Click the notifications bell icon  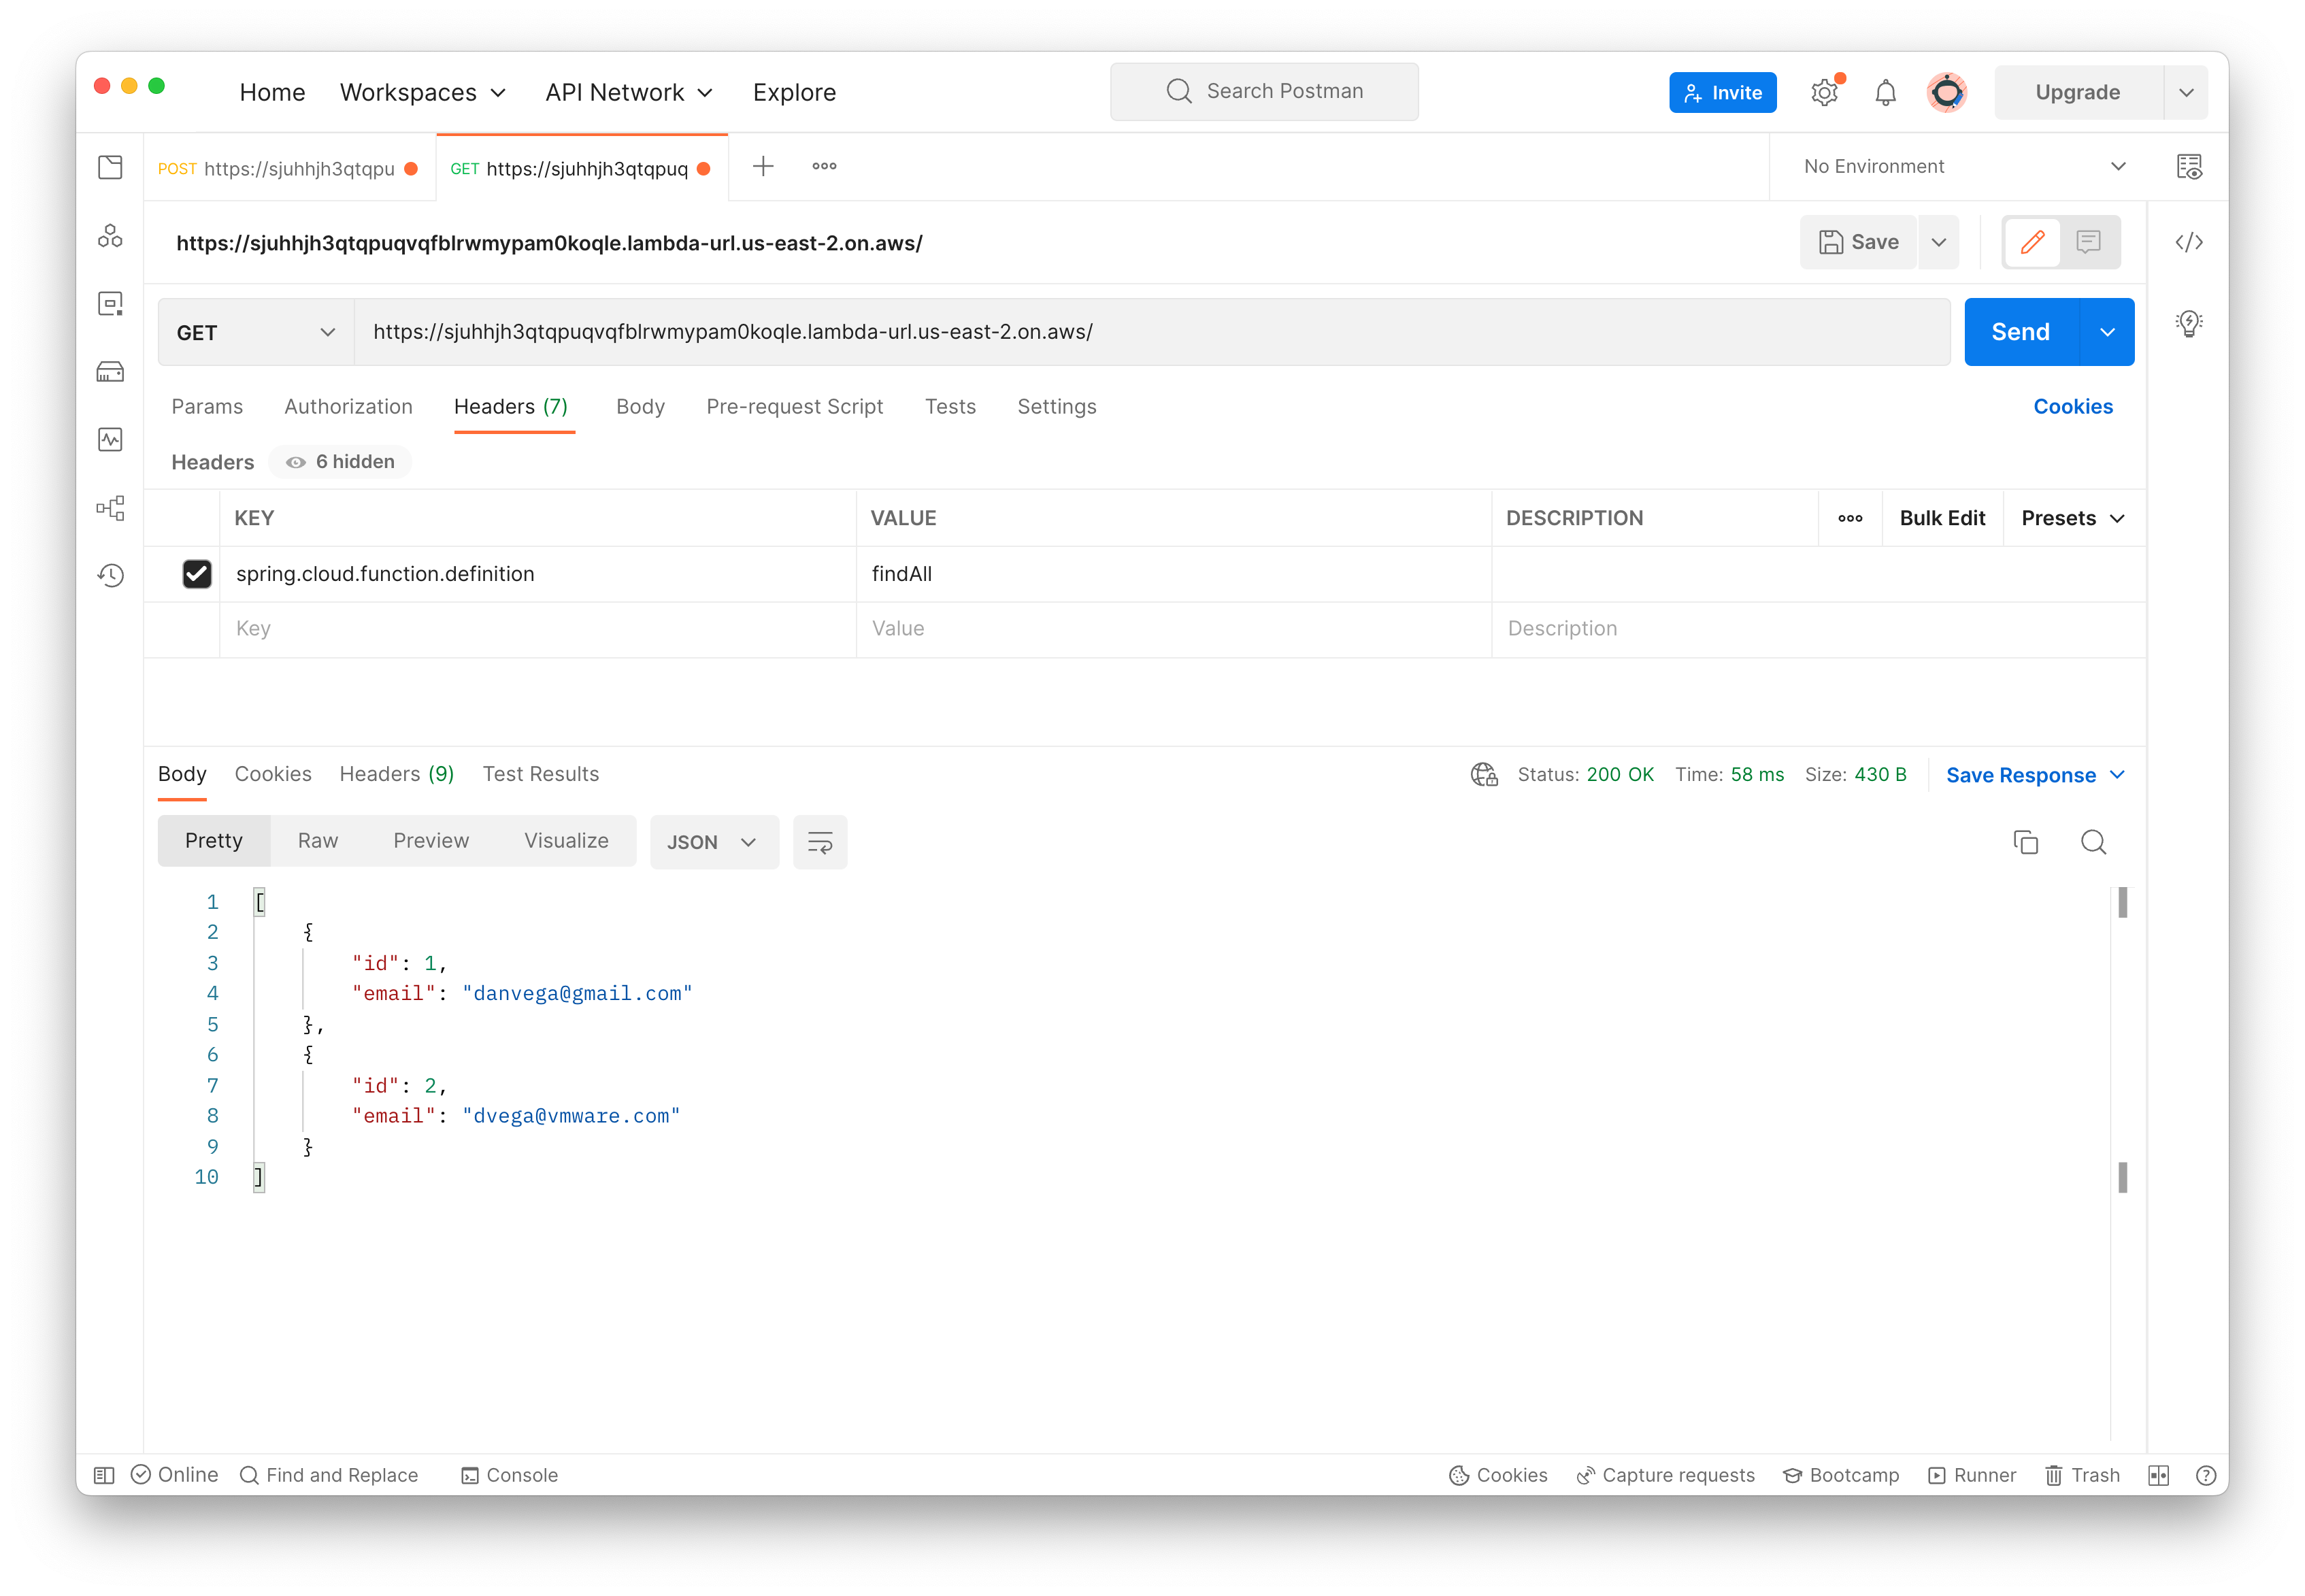(x=1885, y=93)
